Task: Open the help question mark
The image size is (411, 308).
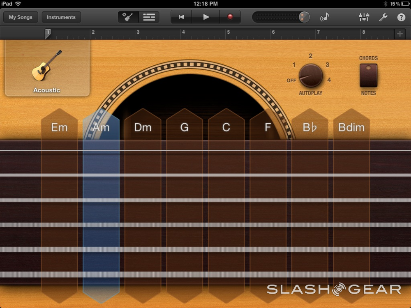Action: point(401,17)
